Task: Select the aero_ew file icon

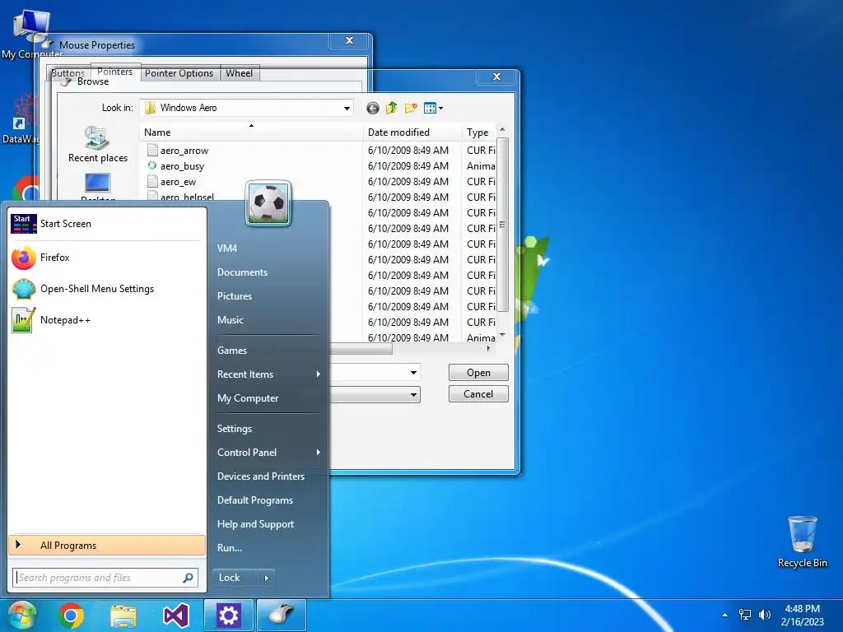Action: [152, 182]
